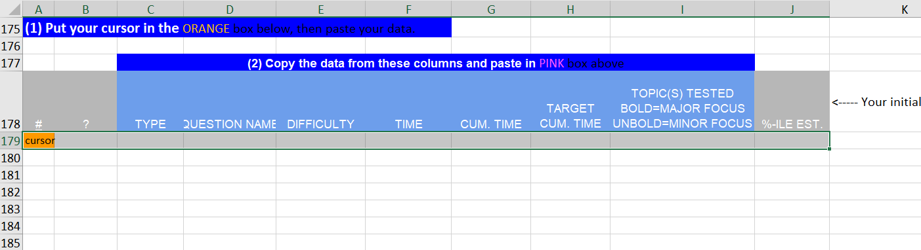The width and height of the screenshot is (921, 250).
Task: Click the '%-ILE EST.' header cell
Action: 792,101
